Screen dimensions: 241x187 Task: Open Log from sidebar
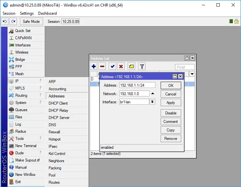coord(26,124)
